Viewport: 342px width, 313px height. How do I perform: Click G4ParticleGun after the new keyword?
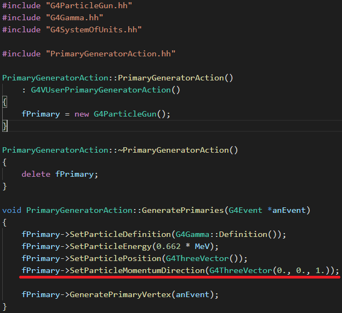[x=124, y=114]
